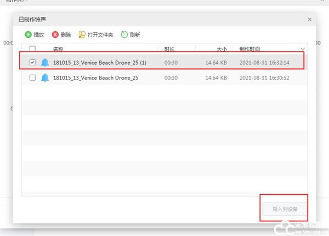This screenshot has width=329, height=236.
Task: Uncheck the Venice Beach Drone_25 (1) checkbox
Action: pos(32,63)
